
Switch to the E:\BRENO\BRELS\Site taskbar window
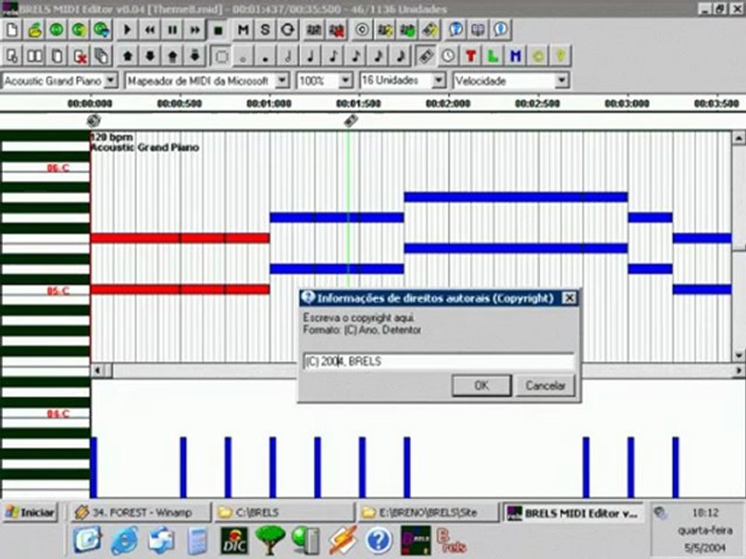point(429,512)
